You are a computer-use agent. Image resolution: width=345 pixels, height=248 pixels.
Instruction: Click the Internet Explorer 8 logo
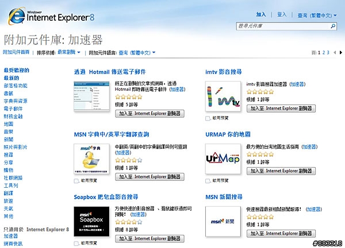[51, 16]
